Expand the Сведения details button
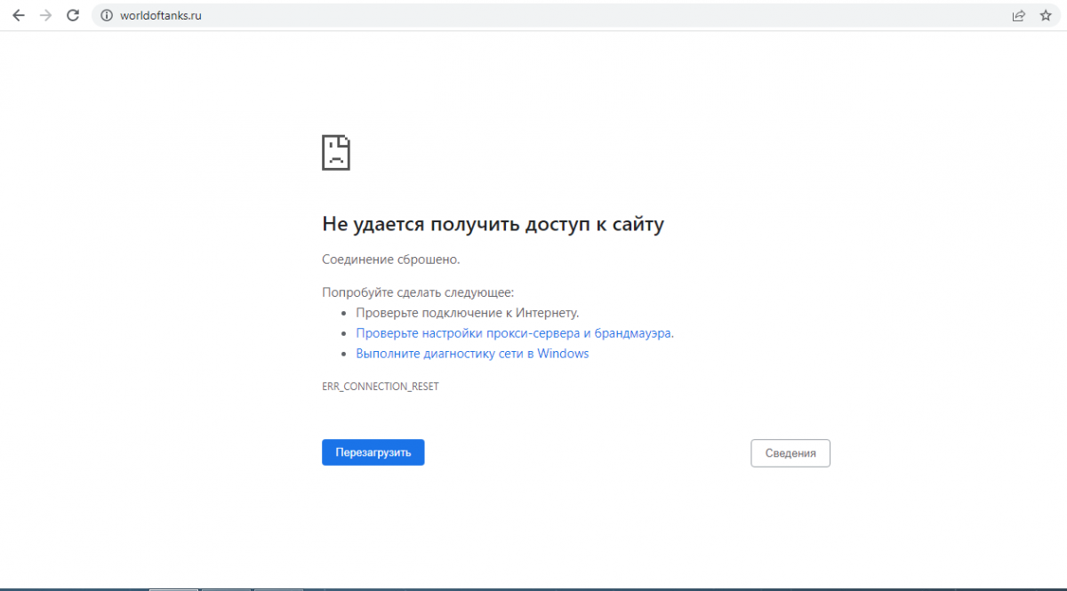 click(x=790, y=453)
